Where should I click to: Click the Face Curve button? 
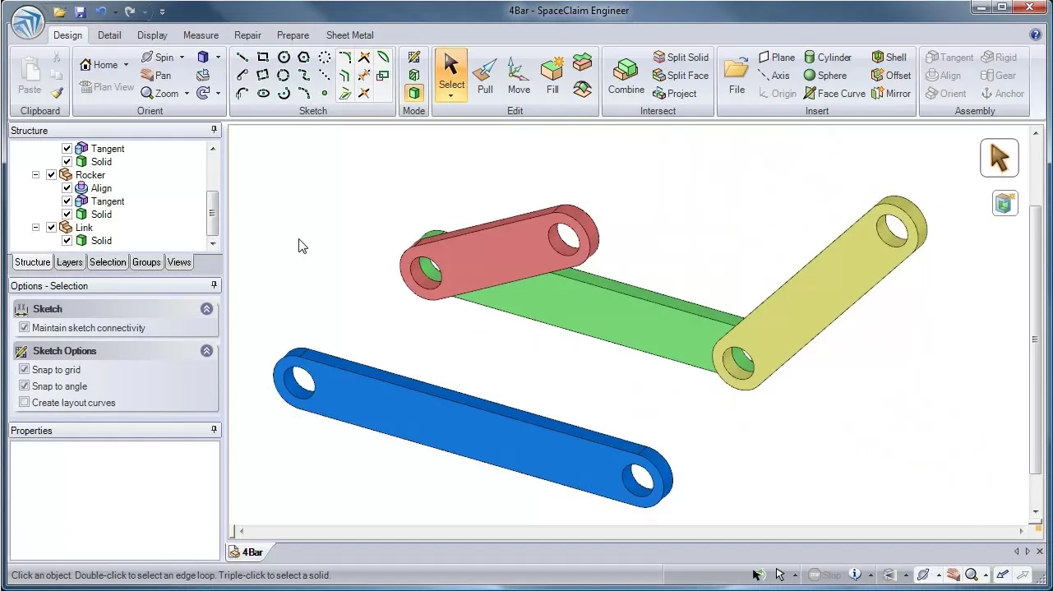pyautogui.click(x=834, y=94)
